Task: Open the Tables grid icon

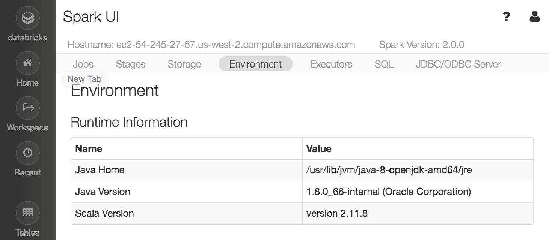Action: pos(27,213)
